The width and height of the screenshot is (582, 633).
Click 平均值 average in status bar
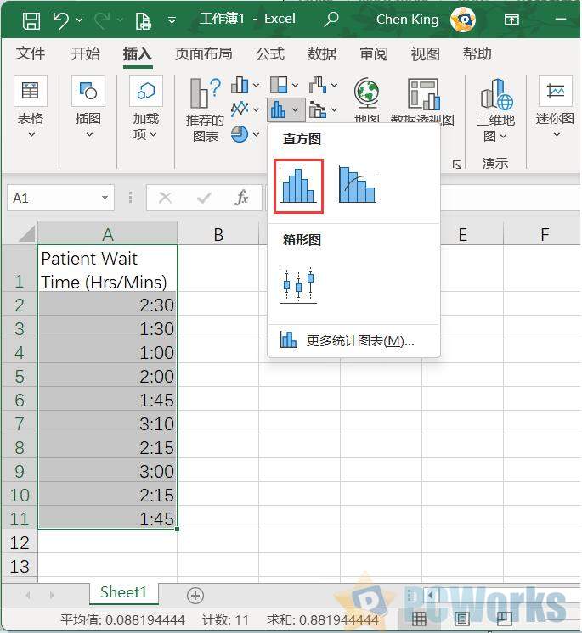[122, 619]
